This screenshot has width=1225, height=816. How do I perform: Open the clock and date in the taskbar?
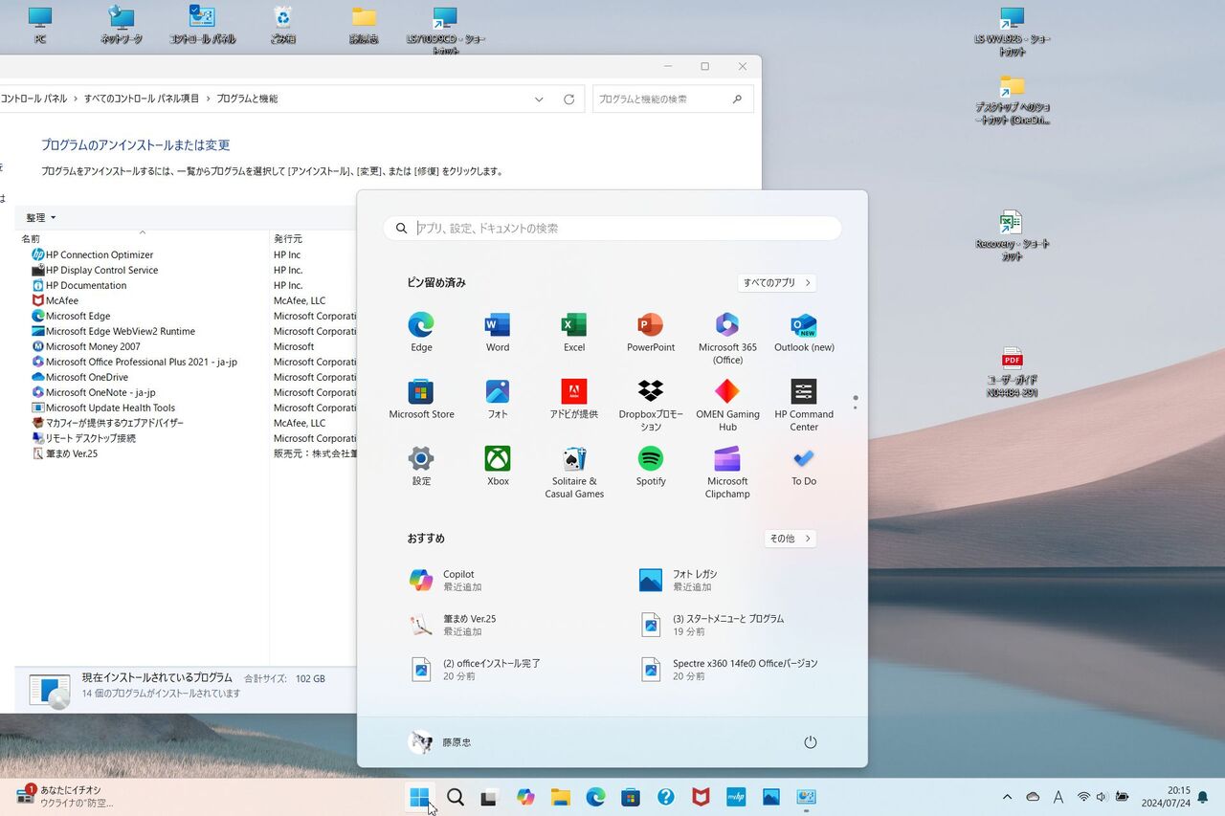coord(1166,797)
